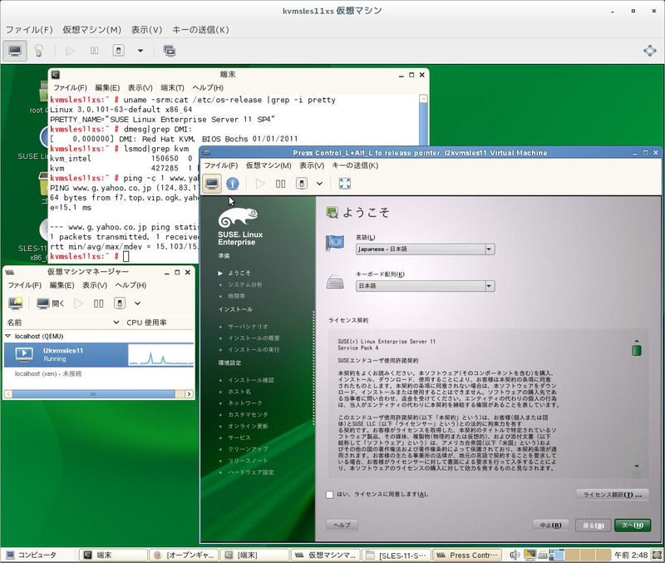Screen dimensions: 665x563
Task: Click run button in l2kvmsles11 toolbar
Action: click(x=260, y=184)
